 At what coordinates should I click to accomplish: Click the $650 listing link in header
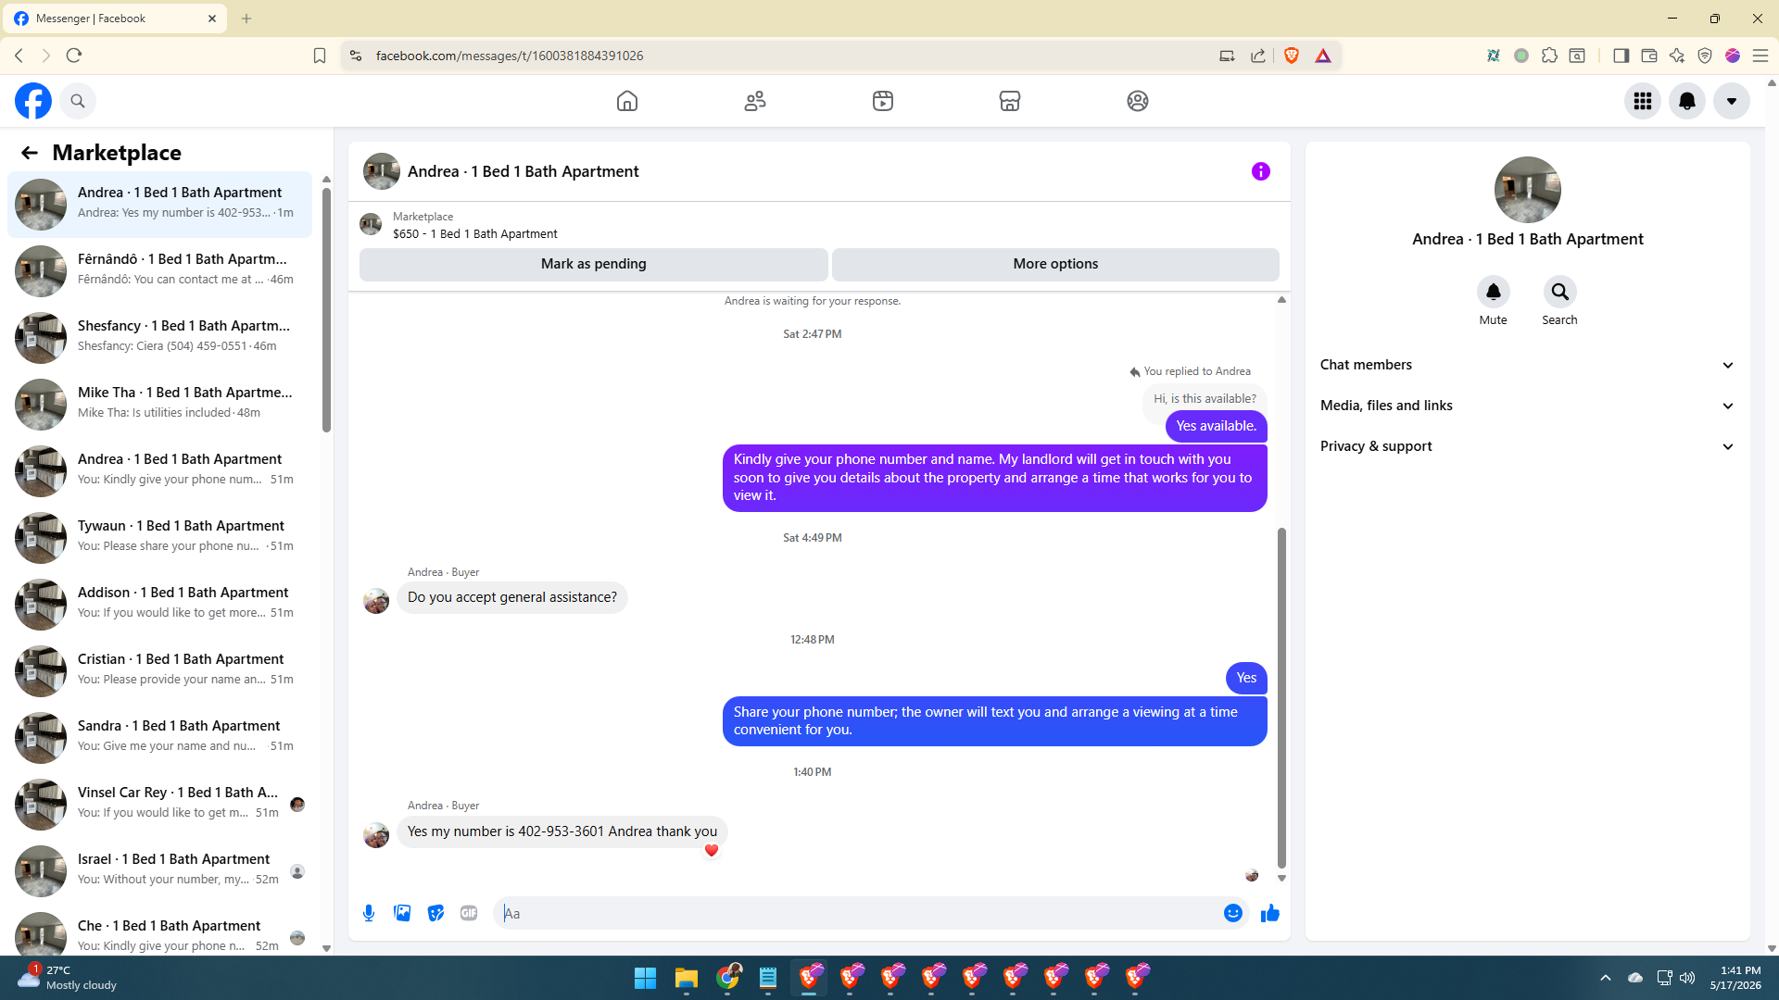(x=475, y=234)
